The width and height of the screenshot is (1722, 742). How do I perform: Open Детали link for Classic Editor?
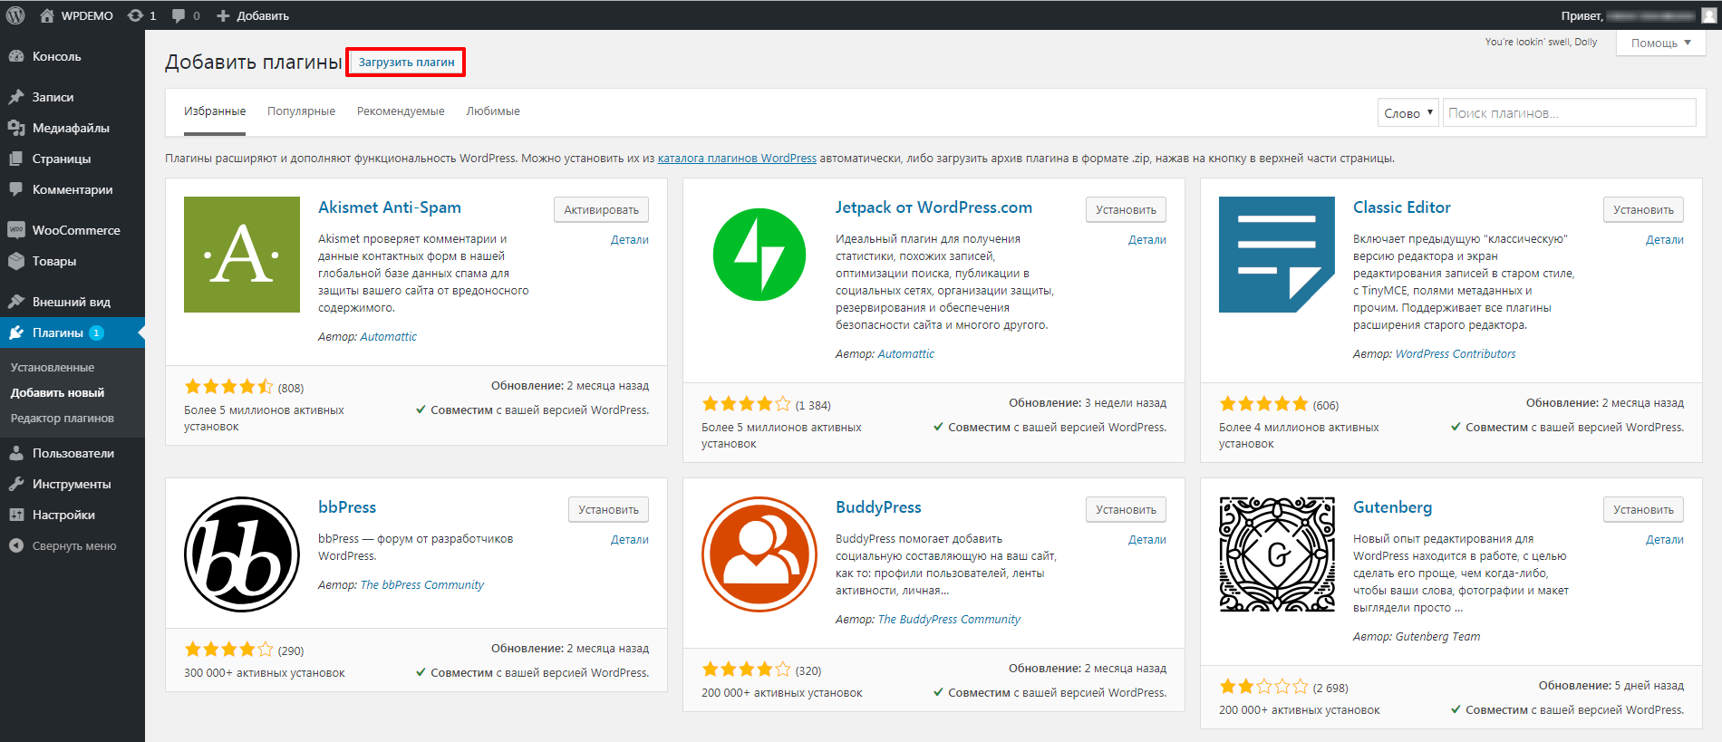1665,239
